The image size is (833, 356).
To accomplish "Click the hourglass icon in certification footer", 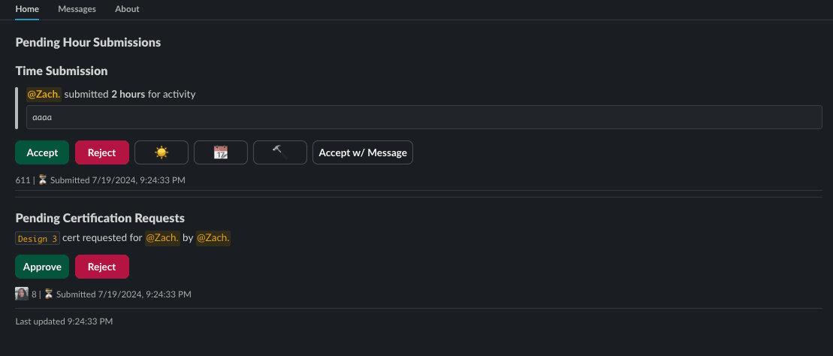I will [x=48, y=294].
